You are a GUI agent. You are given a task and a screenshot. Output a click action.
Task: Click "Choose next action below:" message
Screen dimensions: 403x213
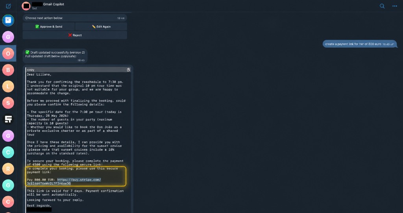pos(75,18)
